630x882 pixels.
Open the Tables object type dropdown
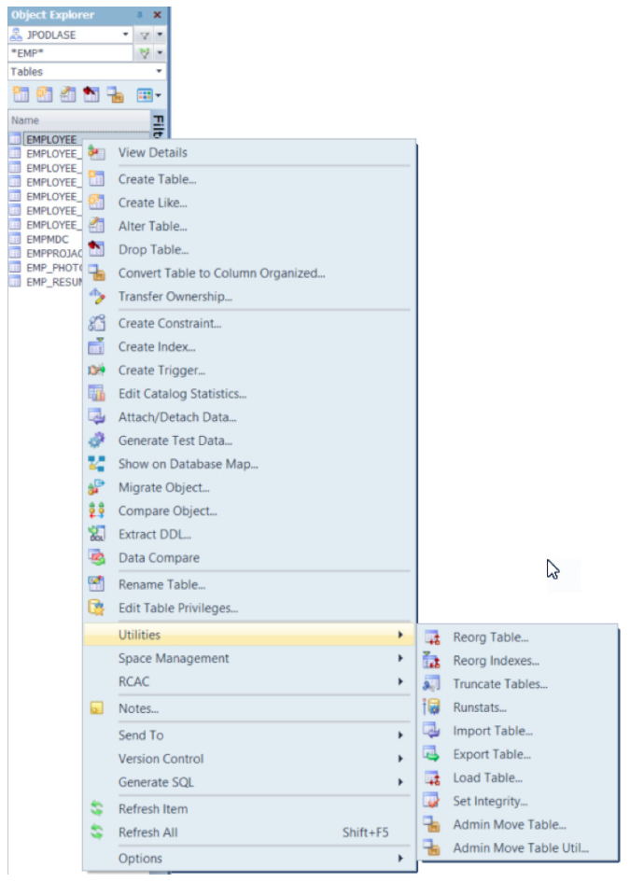(160, 72)
